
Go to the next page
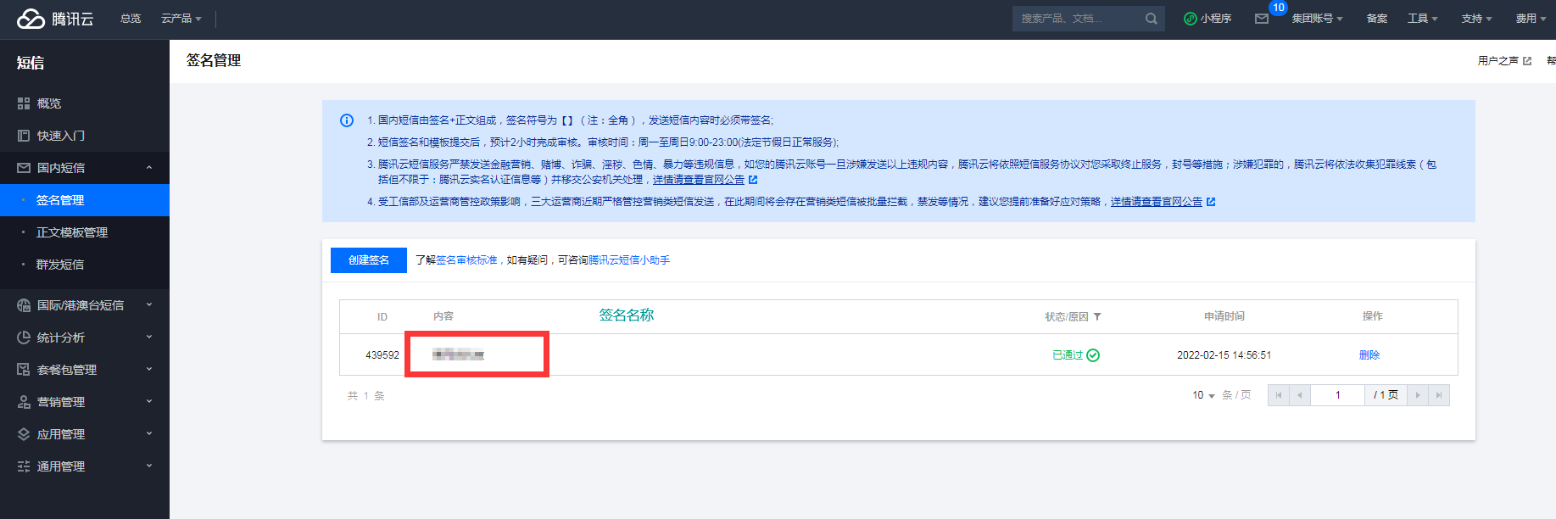point(1418,395)
